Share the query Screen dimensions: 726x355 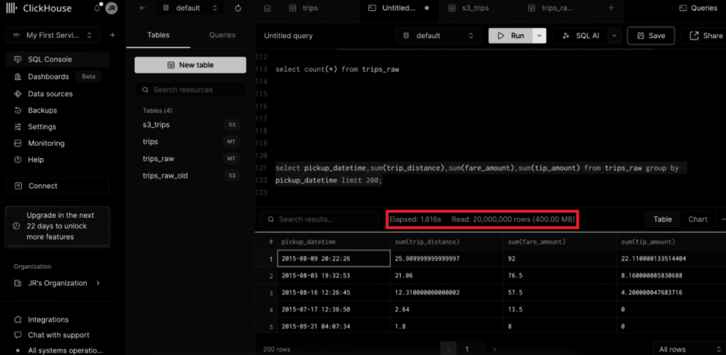706,36
